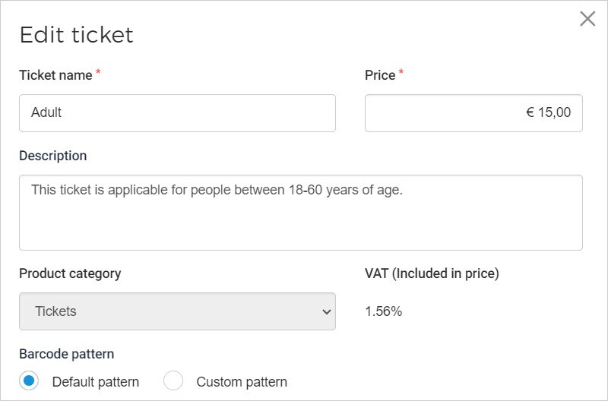Click the chevron arrow of the Tickets dropdown

coord(327,311)
